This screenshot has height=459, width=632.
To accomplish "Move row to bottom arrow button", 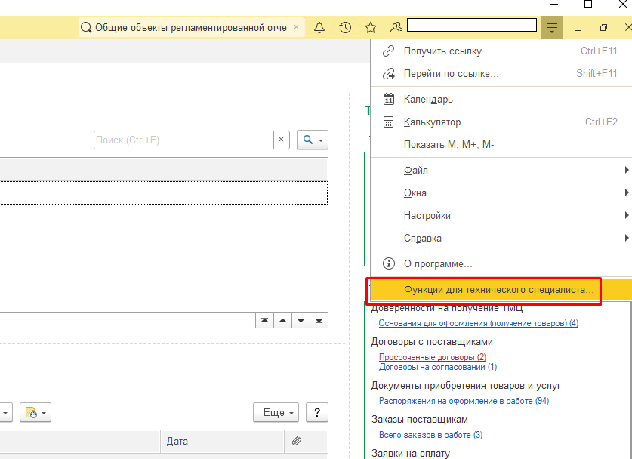I will tap(319, 320).
